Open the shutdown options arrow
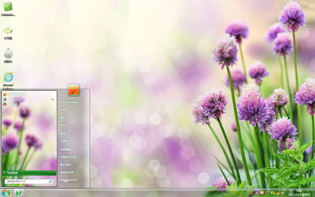The height and width of the screenshot is (197, 315). (x=76, y=181)
